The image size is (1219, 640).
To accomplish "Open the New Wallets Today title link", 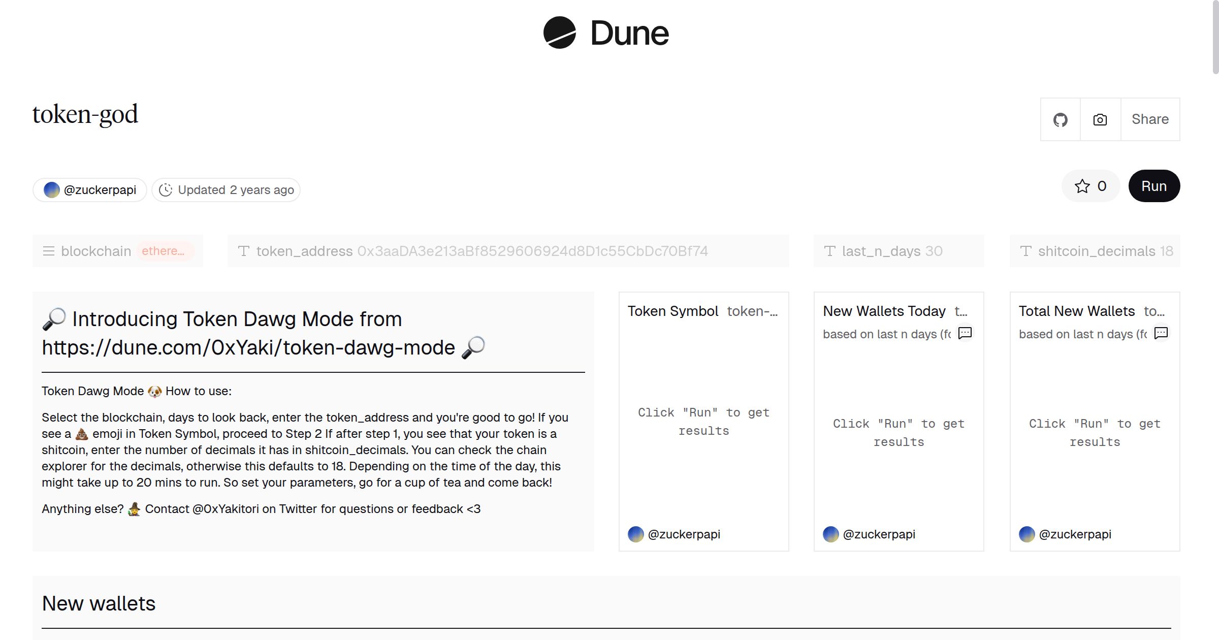I will (x=884, y=311).
